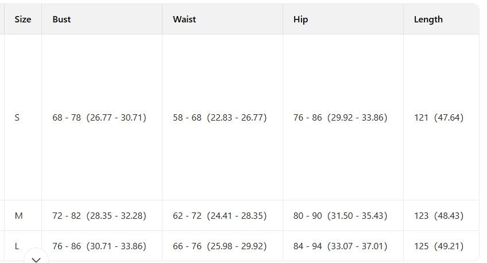Select the S size row label

(17, 118)
